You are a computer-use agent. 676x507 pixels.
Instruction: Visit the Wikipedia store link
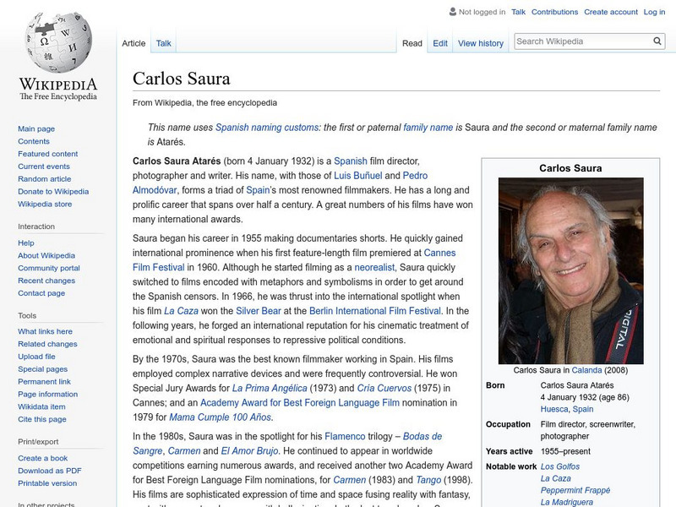tap(45, 204)
